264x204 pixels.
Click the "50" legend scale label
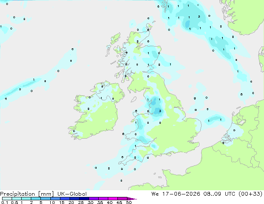(129, 202)
